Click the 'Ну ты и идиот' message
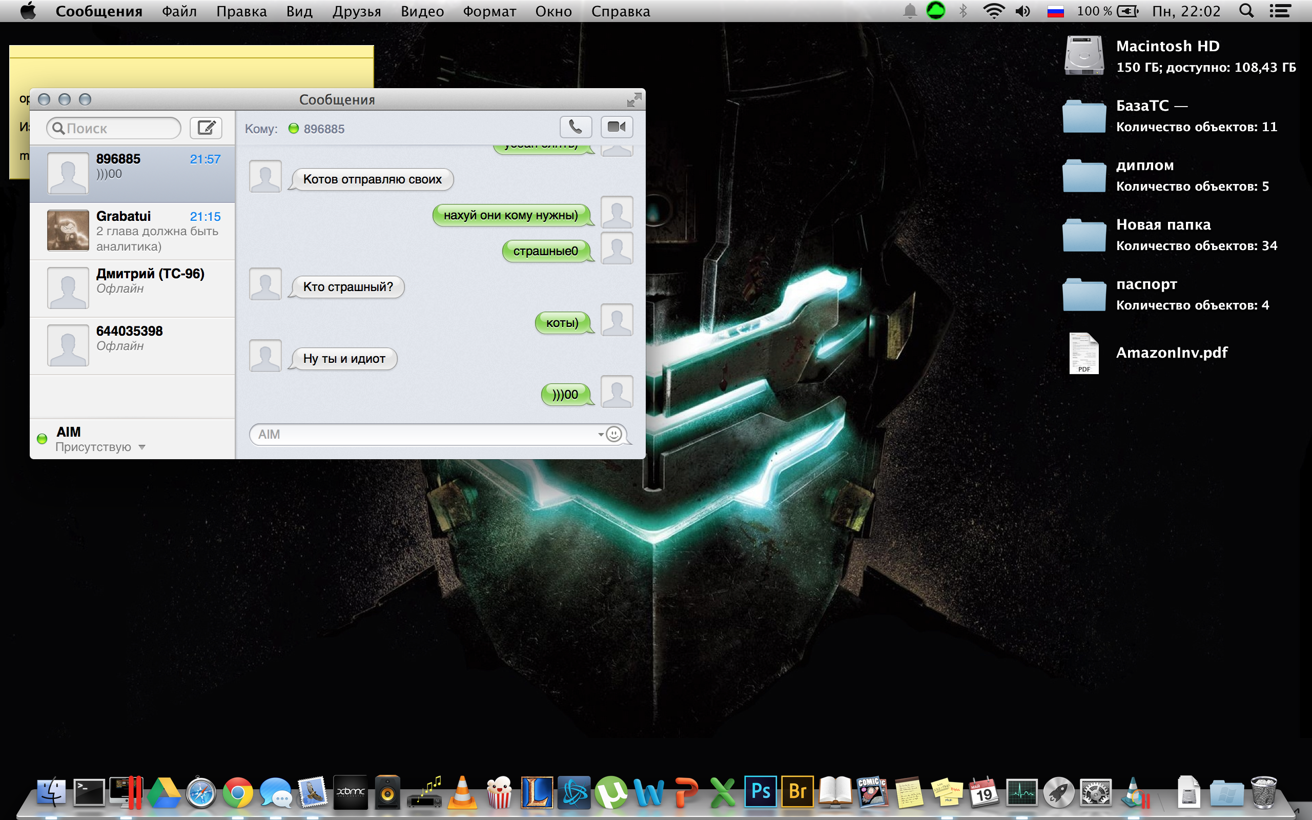This screenshot has width=1312, height=820. (x=344, y=358)
